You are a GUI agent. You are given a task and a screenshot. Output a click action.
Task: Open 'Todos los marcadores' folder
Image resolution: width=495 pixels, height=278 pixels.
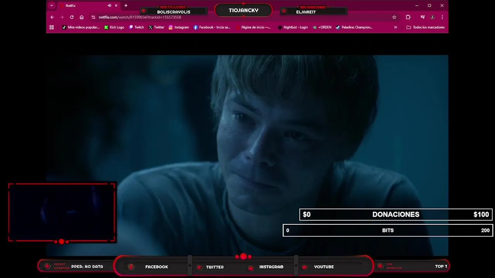[x=425, y=27]
